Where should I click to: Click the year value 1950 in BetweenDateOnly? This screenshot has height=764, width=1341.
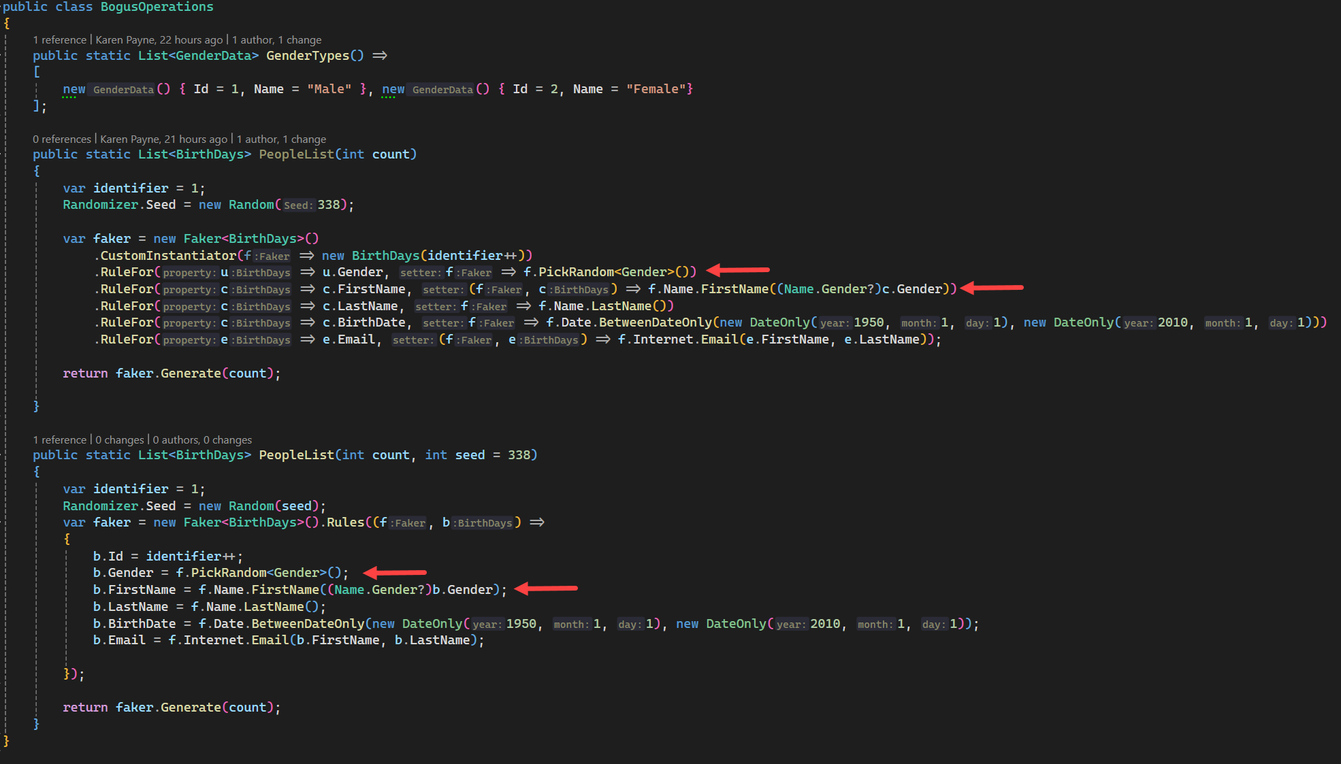(869, 322)
